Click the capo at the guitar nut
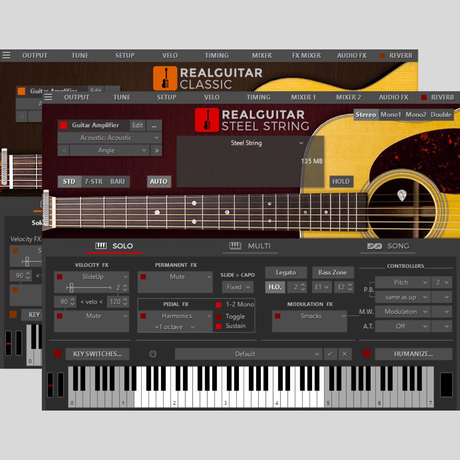 46,209
